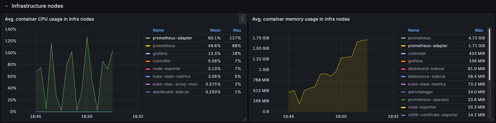Screen dimensions: 496x123
Task: Sort CPU legend by Name column
Action: click(x=158, y=30)
